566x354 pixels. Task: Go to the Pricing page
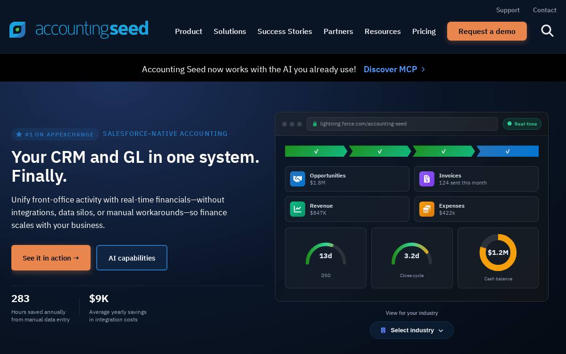point(424,31)
